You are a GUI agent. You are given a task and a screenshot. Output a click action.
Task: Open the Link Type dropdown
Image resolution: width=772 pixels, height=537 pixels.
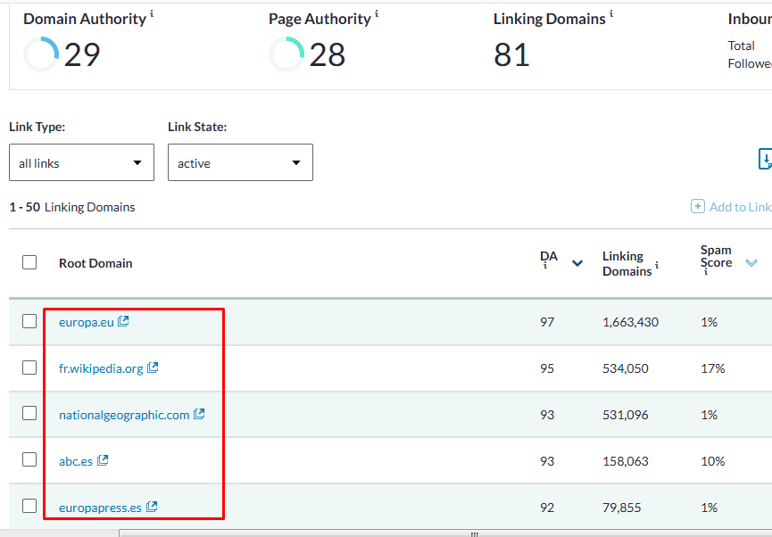(x=81, y=162)
